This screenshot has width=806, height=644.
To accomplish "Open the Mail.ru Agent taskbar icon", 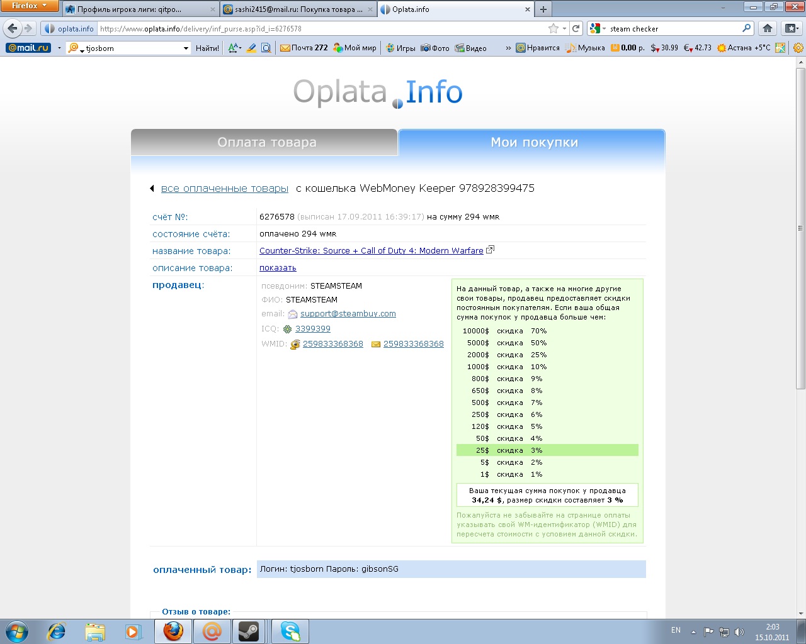I will point(212,631).
